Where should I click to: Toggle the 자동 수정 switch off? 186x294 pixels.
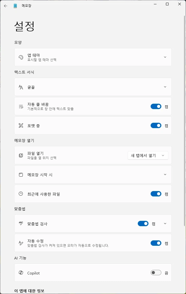(156, 243)
